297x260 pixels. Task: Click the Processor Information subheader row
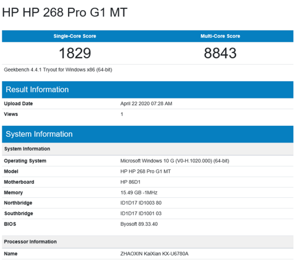coord(30,242)
